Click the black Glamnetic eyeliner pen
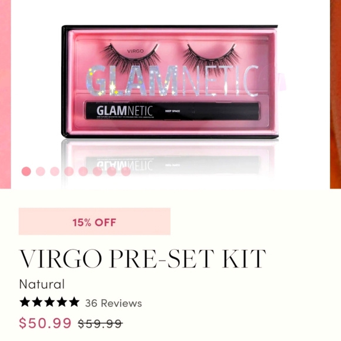 [x=172, y=111]
